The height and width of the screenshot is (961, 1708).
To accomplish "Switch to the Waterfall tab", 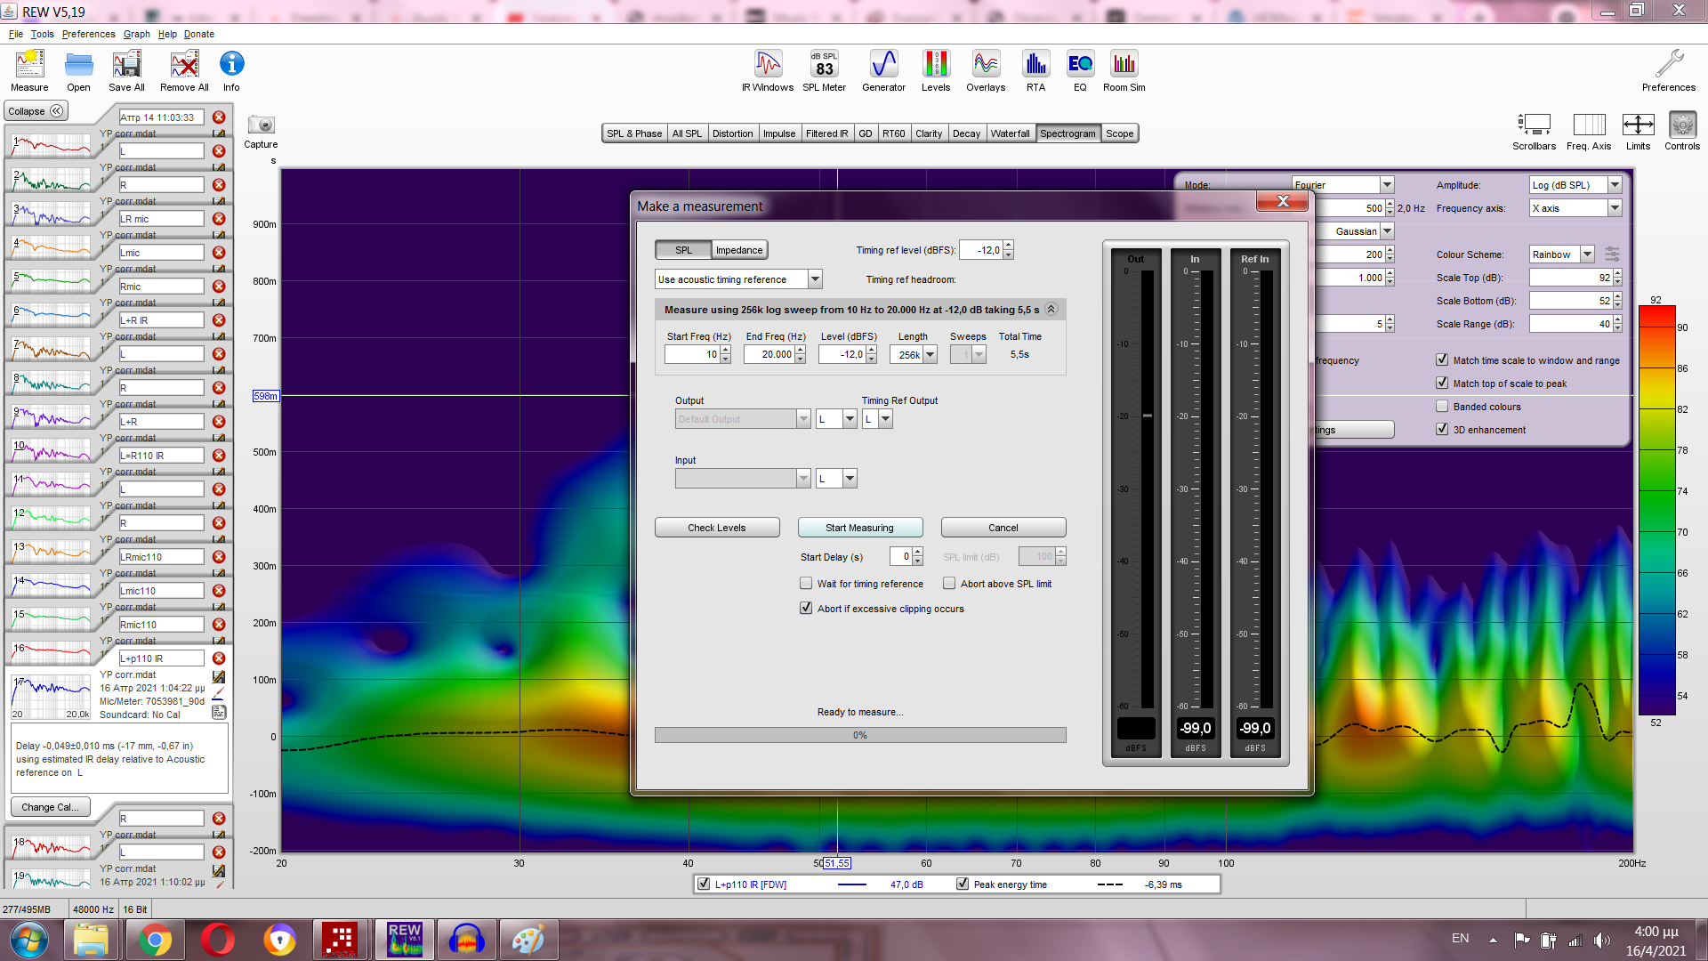I will tap(1010, 133).
